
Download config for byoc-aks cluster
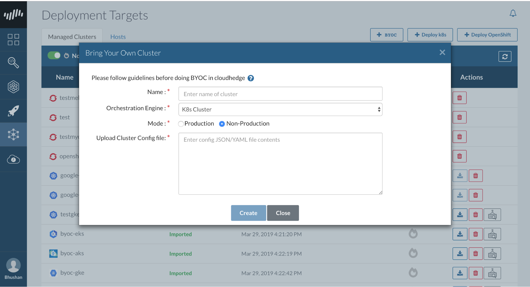pyautogui.click(x=460, y=254)
